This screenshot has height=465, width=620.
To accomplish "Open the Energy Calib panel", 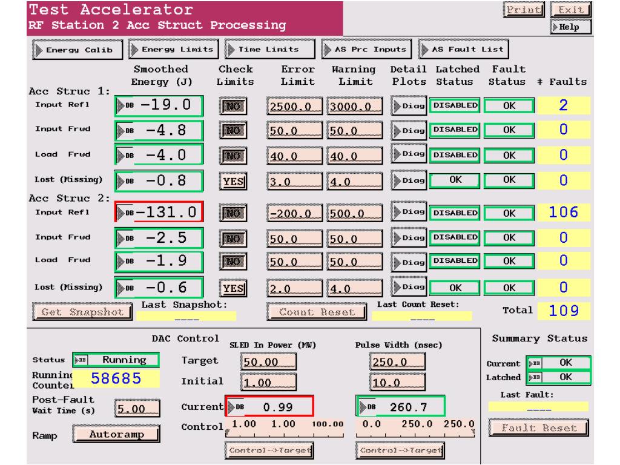I will click(77, 50).
